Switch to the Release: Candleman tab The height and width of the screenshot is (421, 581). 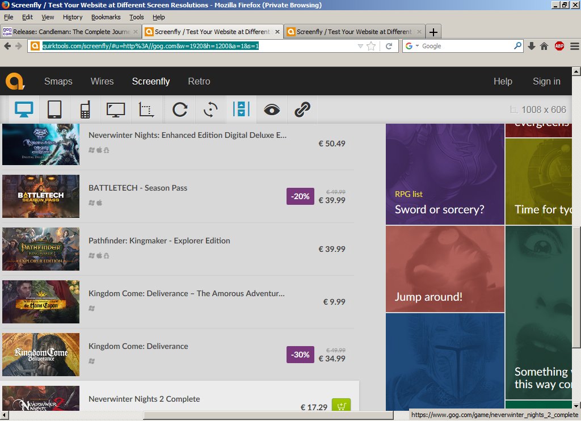point(70,32)
